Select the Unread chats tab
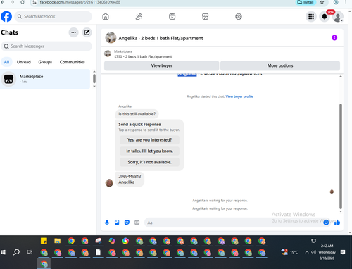352x269 pixels. 24,62
